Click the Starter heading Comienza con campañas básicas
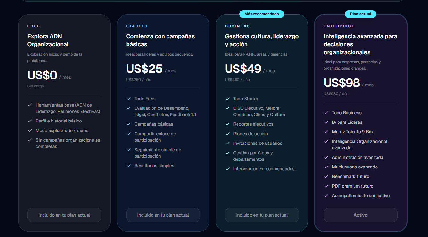This screenshot has height=237, width=428. [160, 40]
